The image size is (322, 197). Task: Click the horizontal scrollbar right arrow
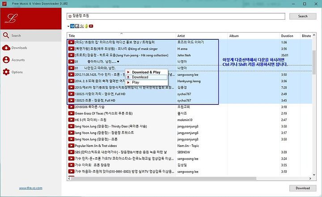click(x=310, y=179)
